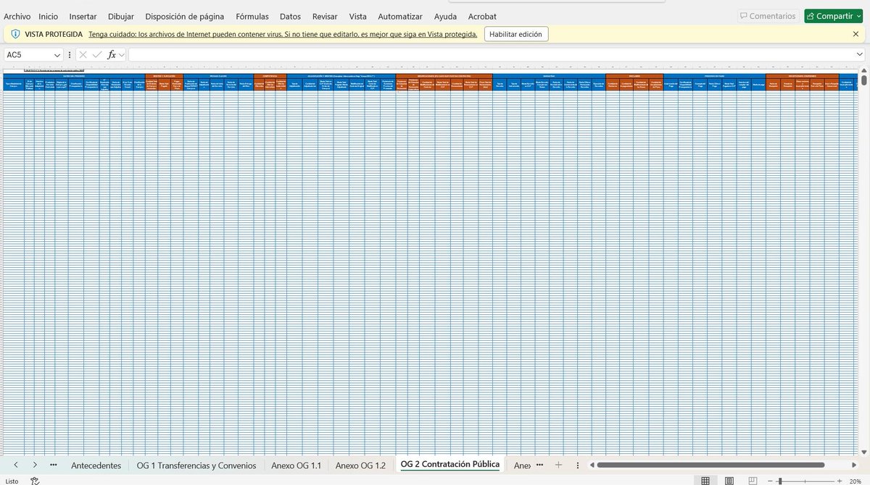Open the Vista ribbon tab
The height and width of the screenshot is (485, 870).
click(357, 16)
